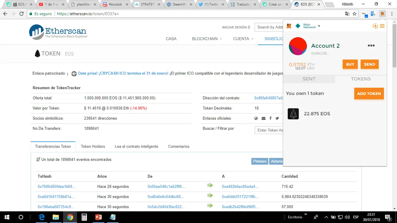Reload the page with refresh icon
This screenshot has width=397, height=223.
[x=21, y=14]
